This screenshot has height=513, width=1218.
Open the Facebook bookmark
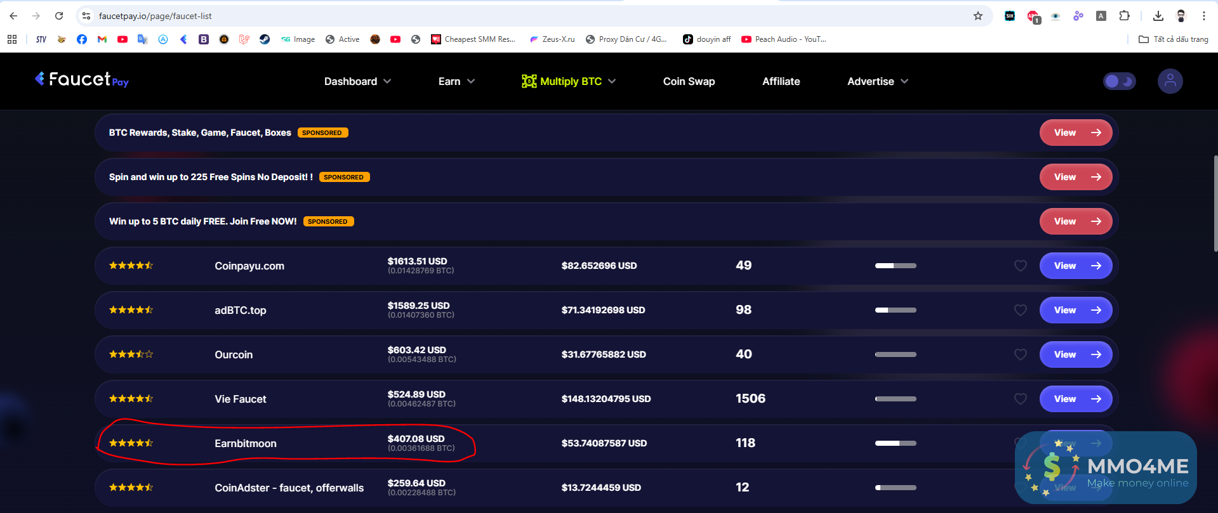pos(82,39)
